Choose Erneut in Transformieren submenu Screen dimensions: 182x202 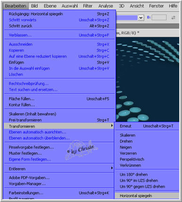pyautogui.click(x=147, y=126)
